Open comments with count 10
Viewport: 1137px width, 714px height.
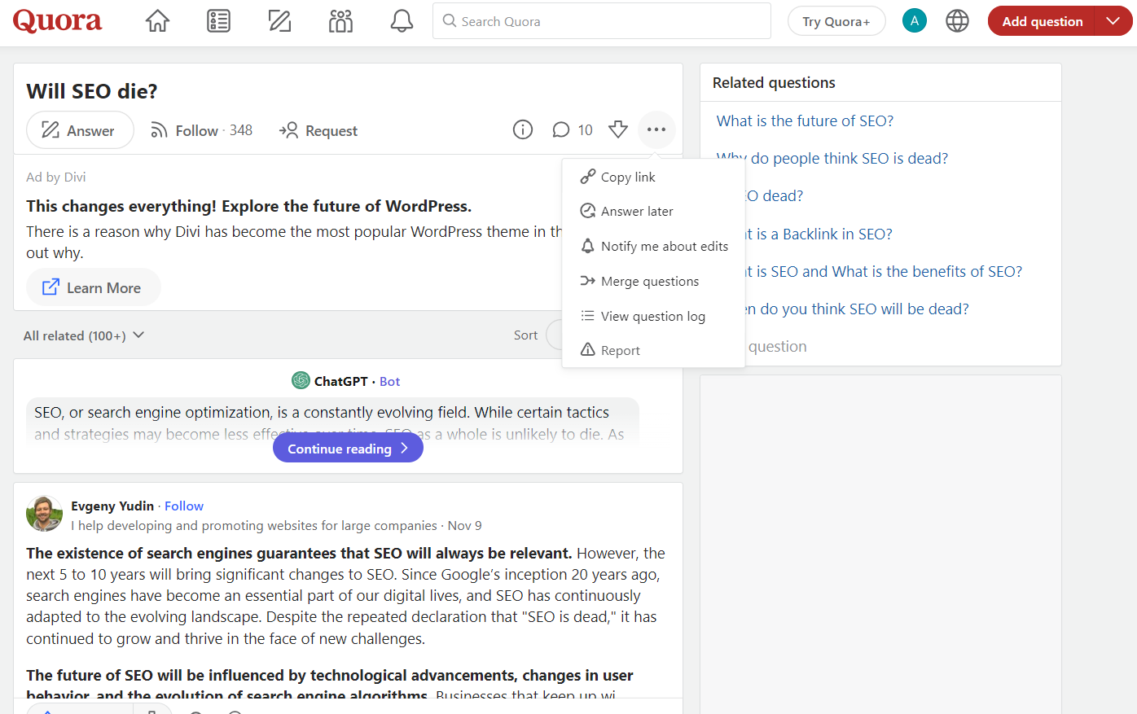click(573, 130)
